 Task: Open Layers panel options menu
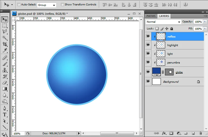206,16
